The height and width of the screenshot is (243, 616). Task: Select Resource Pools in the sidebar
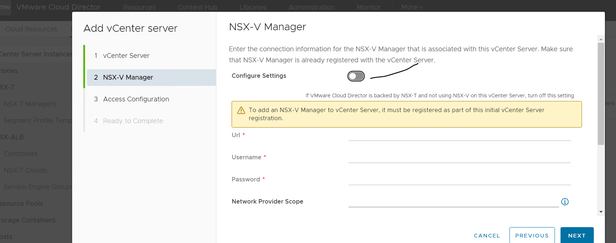[21, 204]
